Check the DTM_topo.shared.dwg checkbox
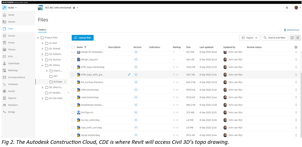Viewport: 302px width, 147px height. pos(73,67)
